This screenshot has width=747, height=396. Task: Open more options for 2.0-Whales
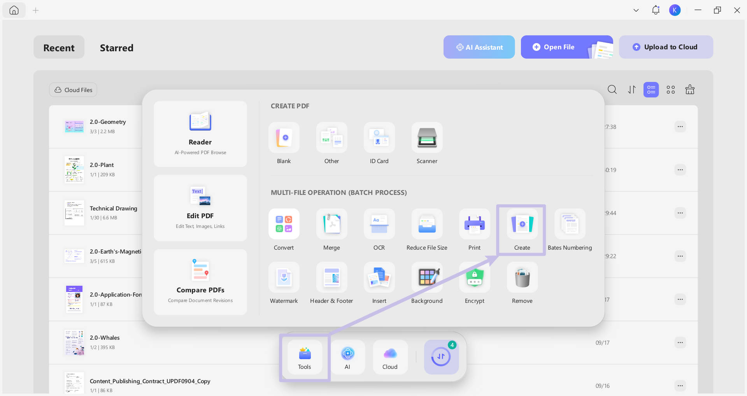(x=680, y=342)
